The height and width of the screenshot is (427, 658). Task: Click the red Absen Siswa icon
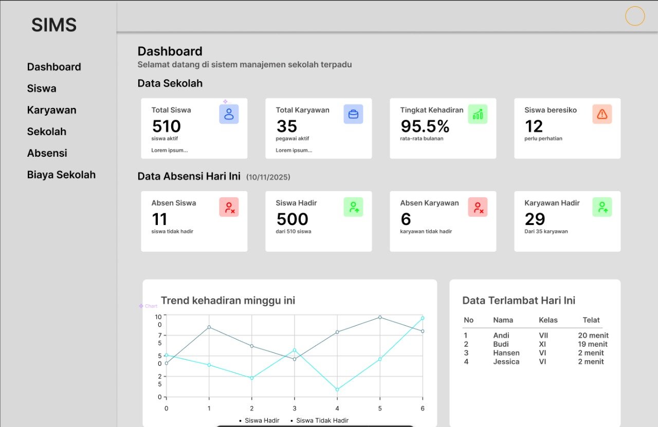pyautogui.click(x=229, y=207)
